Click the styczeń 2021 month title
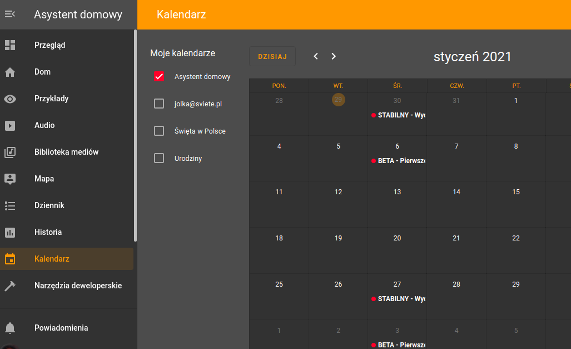This screenshot has height=349, width=571. [473, 57]
